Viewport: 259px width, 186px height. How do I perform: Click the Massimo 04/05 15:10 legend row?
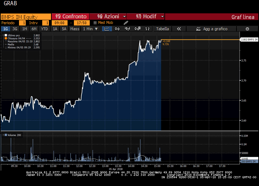[x=22, y=41]
